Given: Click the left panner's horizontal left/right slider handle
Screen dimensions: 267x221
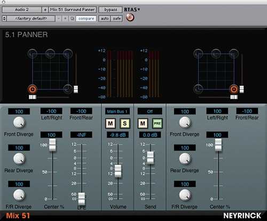Looking at the screenshot, I should click(x=33, y=97).
